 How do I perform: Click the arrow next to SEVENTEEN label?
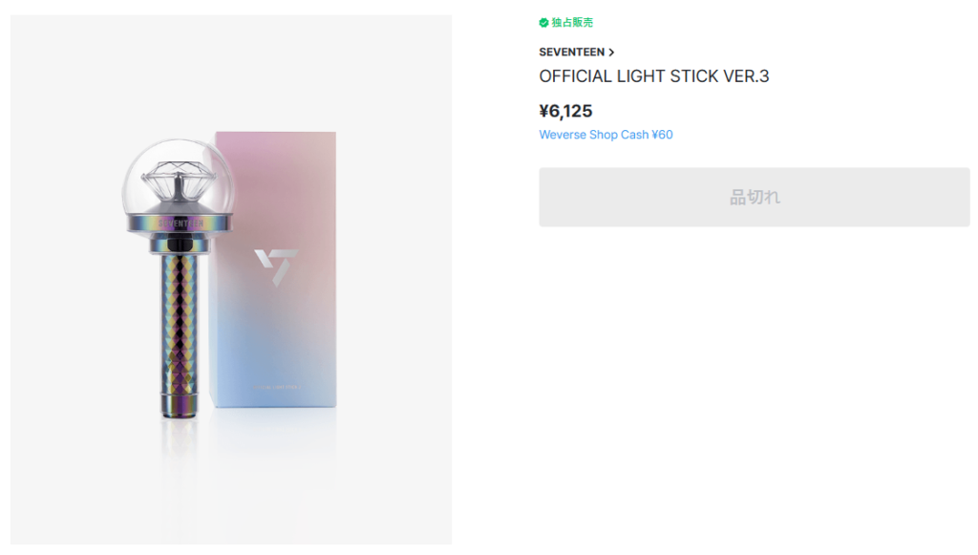pyautogui.click(x=611, y=52)
